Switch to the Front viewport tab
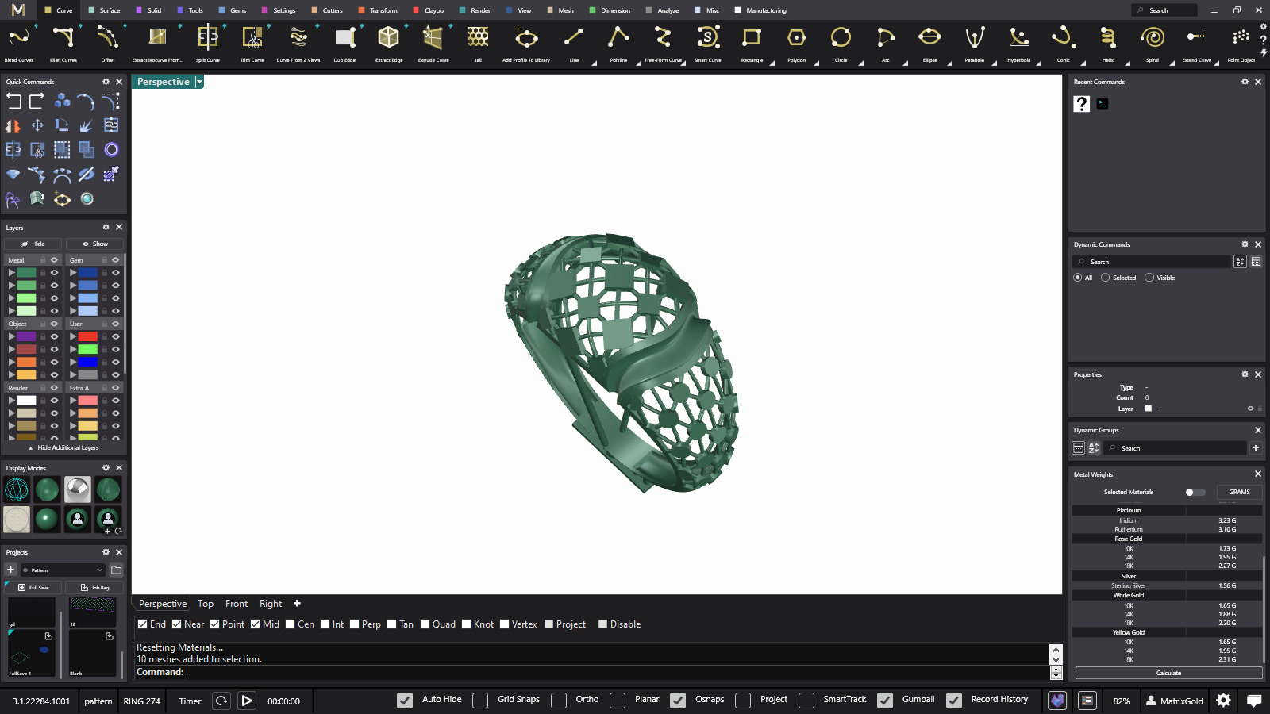This screenshot has width=1270, height=714. point(237,604)
